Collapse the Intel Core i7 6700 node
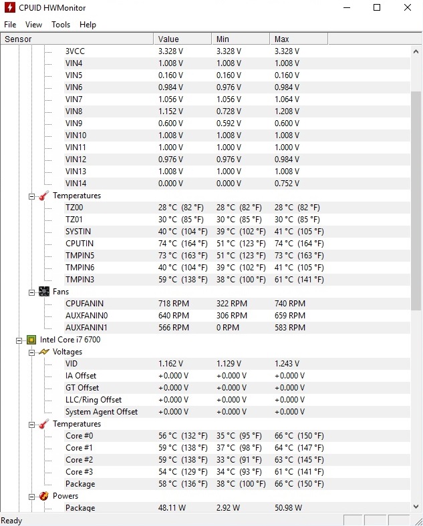423x526 pixels. click(x=19, y=340)
